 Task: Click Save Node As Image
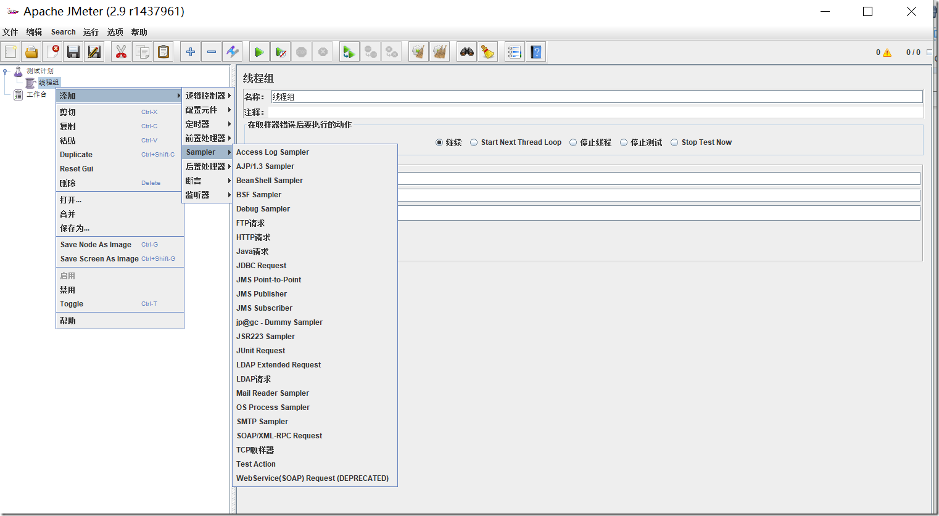tap(120, 245)
